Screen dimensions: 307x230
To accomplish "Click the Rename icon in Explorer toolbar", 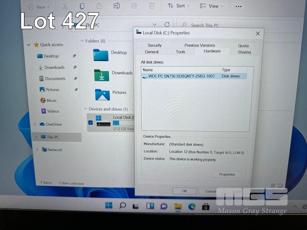I will coord(116,6).
